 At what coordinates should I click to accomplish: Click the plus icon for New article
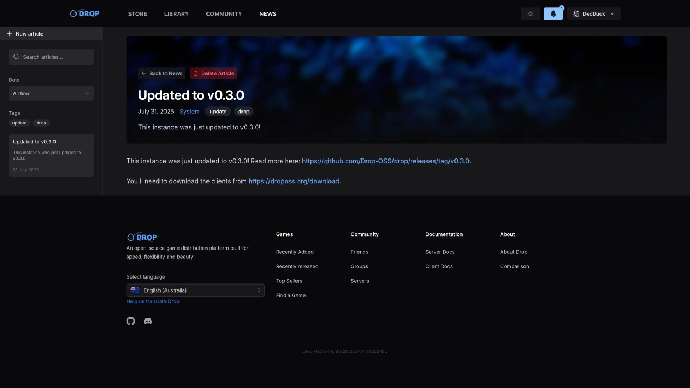(9, 34)
